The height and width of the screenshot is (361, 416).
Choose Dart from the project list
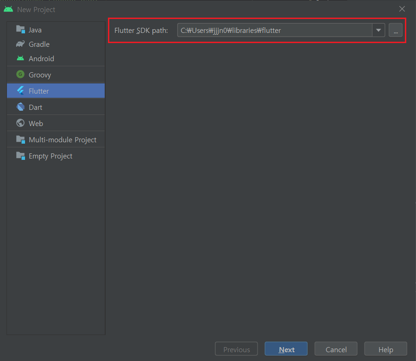56,107
